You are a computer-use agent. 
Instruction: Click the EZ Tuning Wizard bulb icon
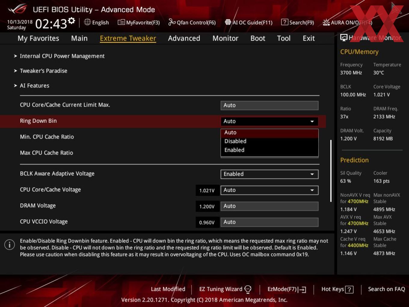248,289
